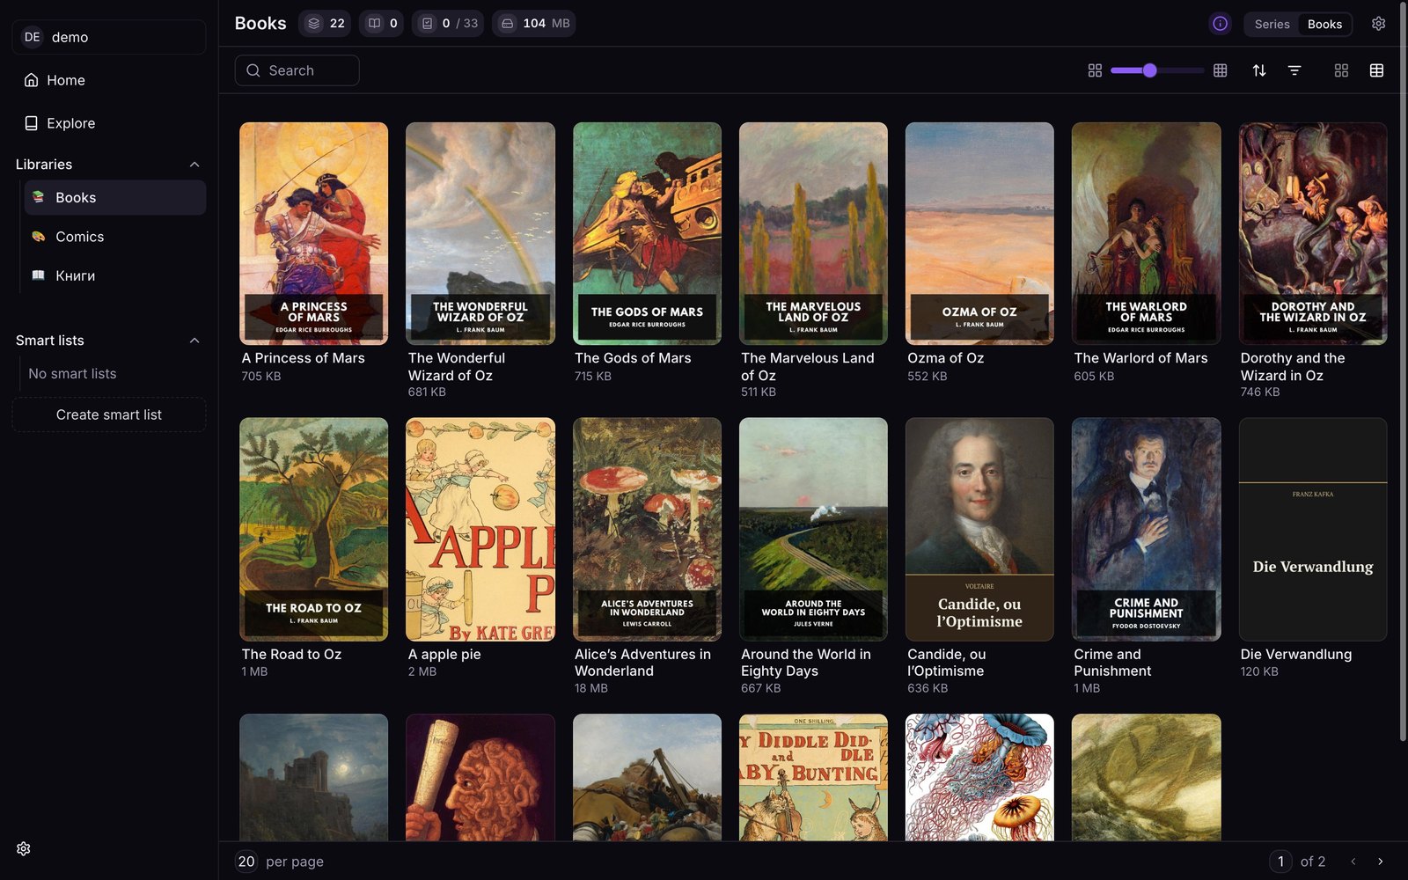
Task: Click 'Crime and Punishment' title link
Action: (x=1112, y=663)
